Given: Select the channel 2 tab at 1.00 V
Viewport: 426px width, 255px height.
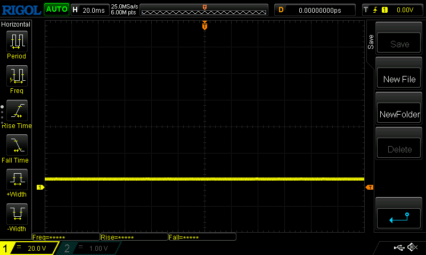Looking at the screenshot, I should click(x=89, y=248).
